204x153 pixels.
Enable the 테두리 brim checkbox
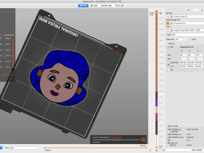click(198, 39)
